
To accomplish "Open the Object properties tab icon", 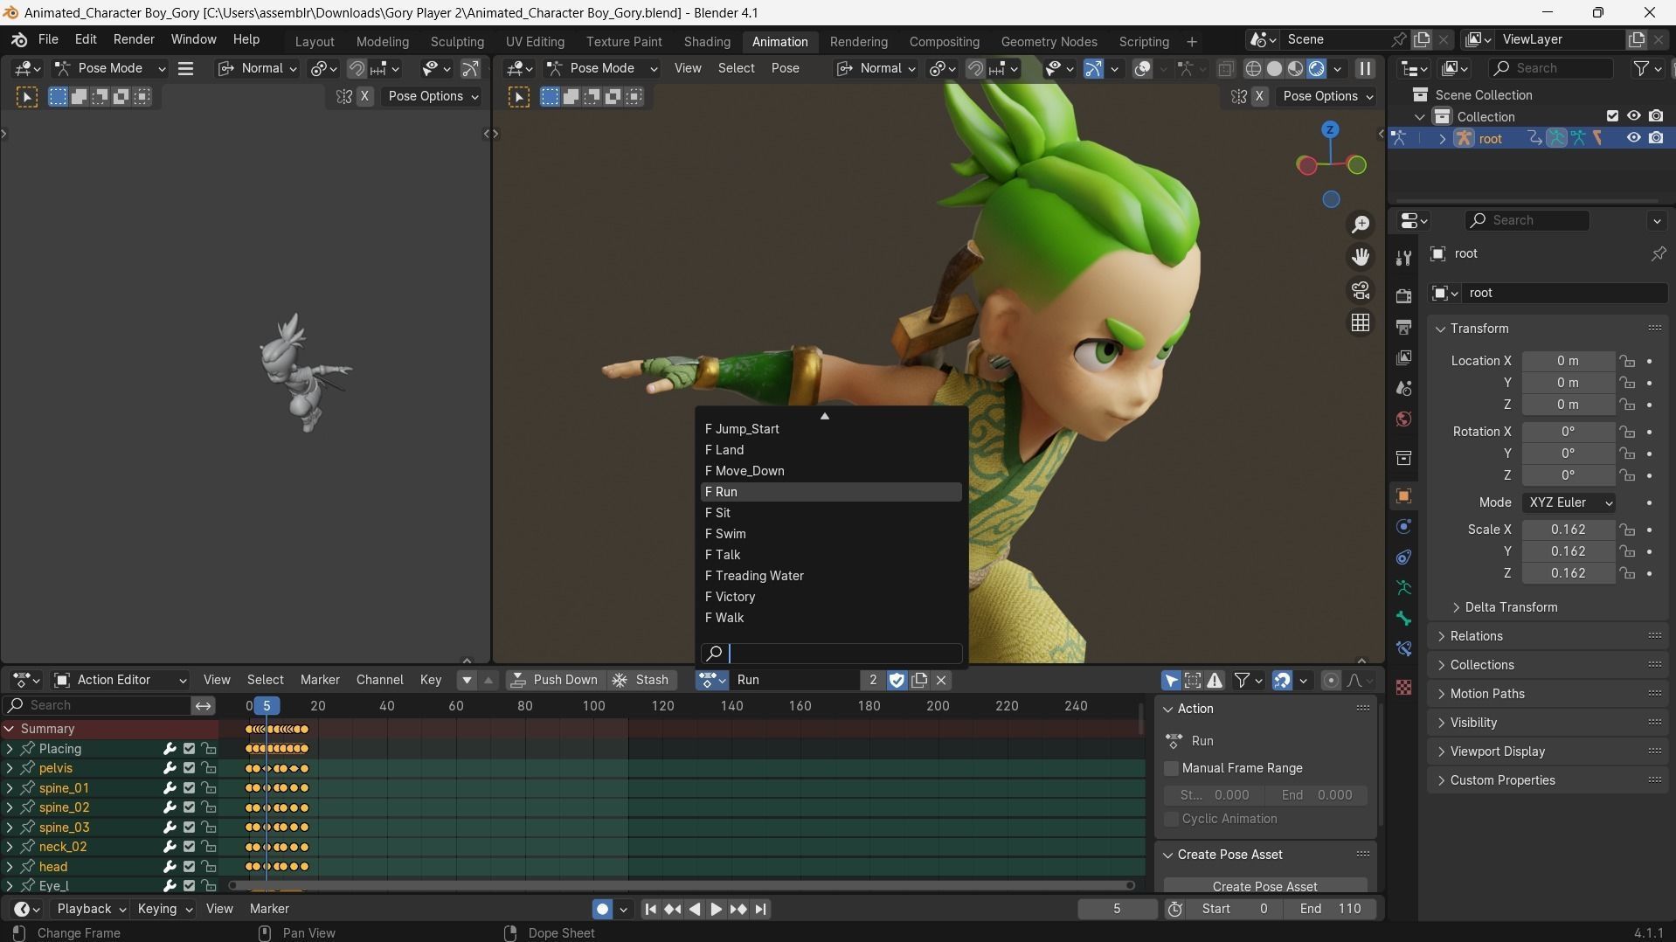I will (1403, 496).
